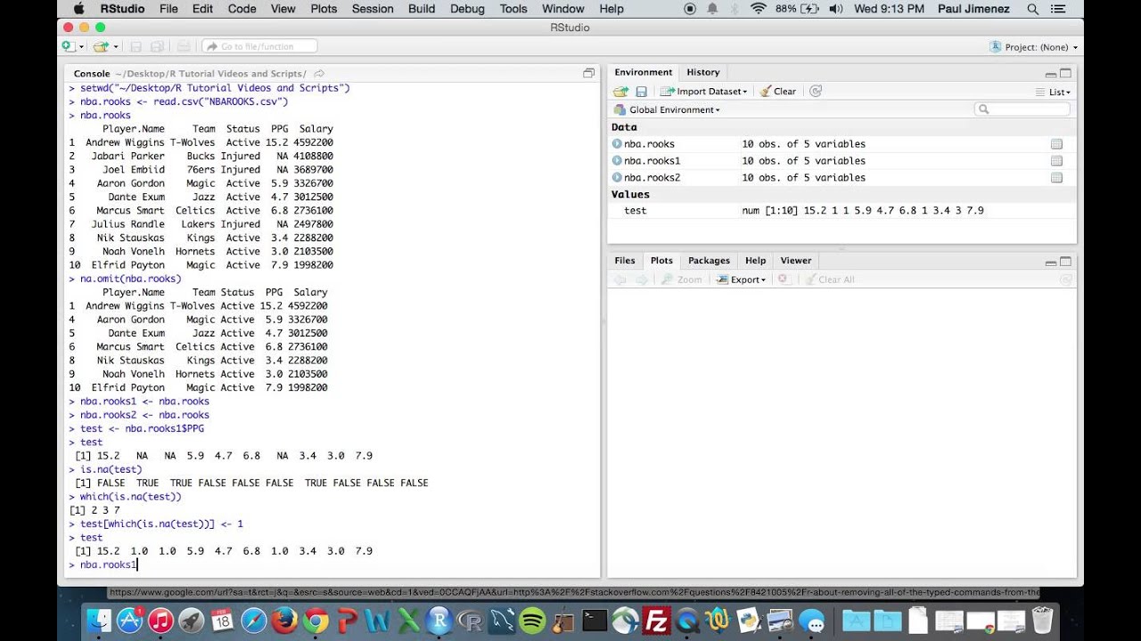Click the Zoom plot button
Screen dimensions: 1141x641
pos(682,280)
